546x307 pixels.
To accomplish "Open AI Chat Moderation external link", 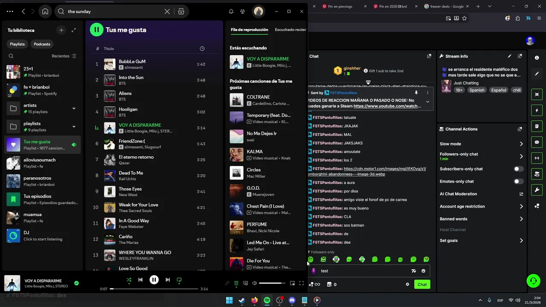I will tap(521, 194).
